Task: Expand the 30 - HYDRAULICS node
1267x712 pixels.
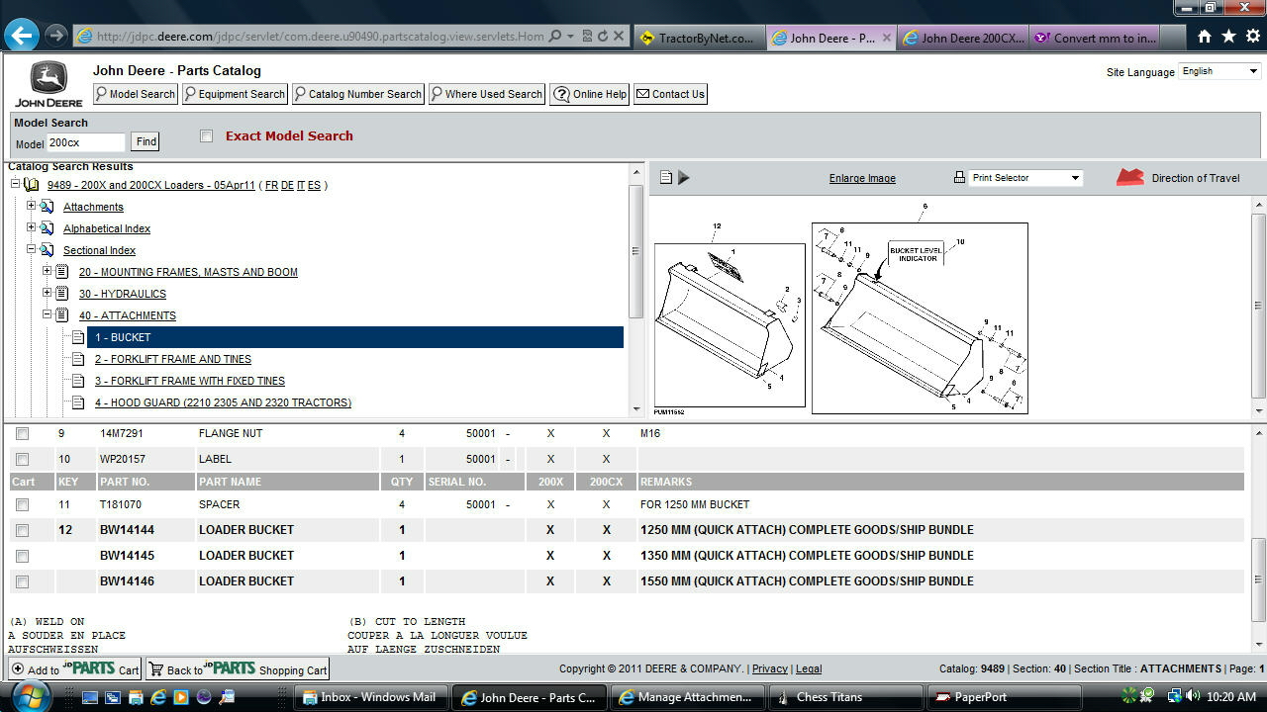Action: click(47, 293)
